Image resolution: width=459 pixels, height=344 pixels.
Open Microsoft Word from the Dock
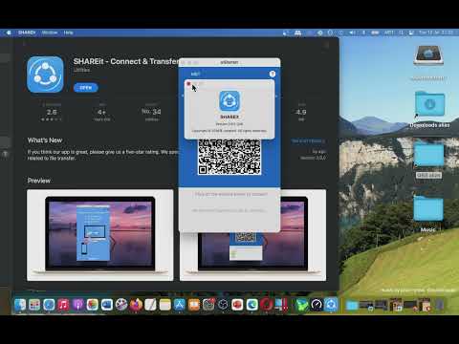107,305
